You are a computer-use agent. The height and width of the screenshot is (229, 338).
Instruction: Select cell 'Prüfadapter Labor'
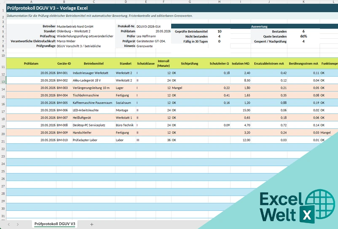click(x=94, y=140)
